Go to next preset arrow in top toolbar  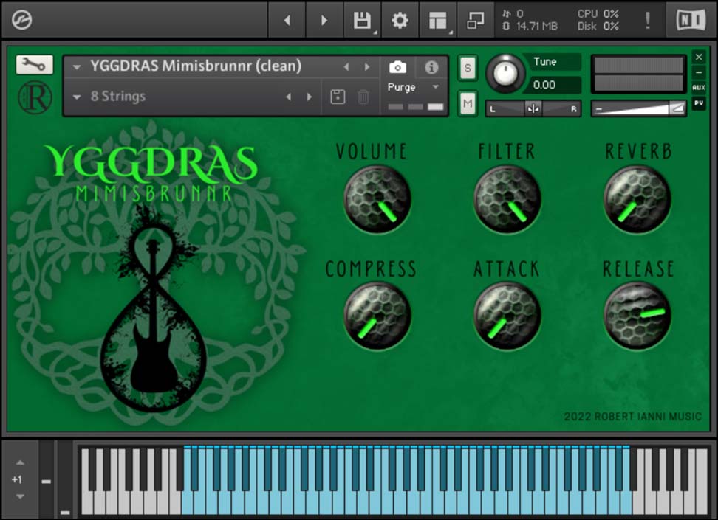324,20
